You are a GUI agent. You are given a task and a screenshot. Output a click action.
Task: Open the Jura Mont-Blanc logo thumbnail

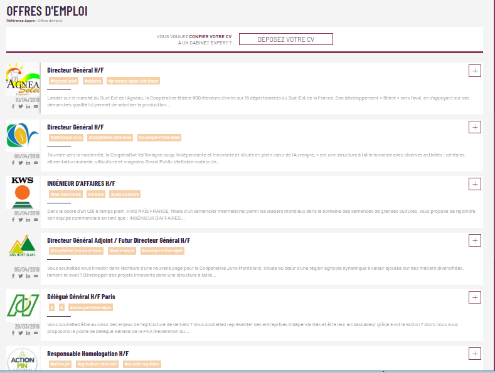tap(23, 247)
